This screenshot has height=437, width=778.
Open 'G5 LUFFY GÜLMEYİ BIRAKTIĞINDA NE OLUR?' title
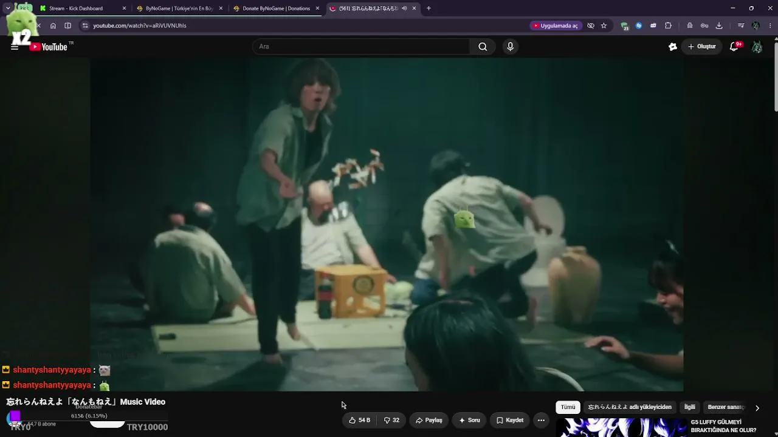pos(723,426)
